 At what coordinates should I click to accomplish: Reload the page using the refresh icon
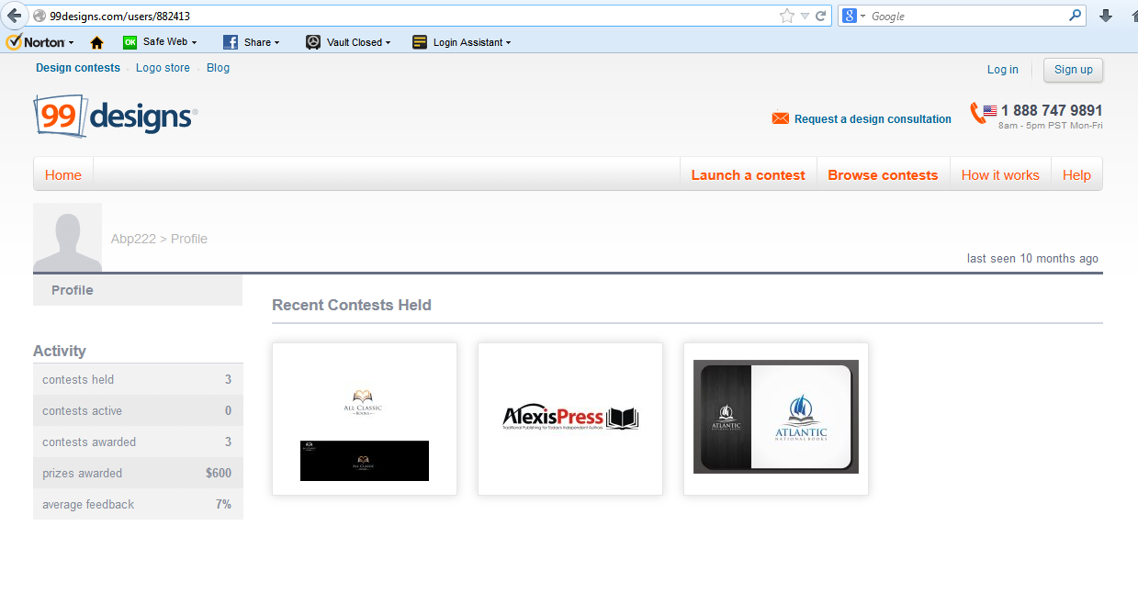pyautogui.click(x=821, y=16)
